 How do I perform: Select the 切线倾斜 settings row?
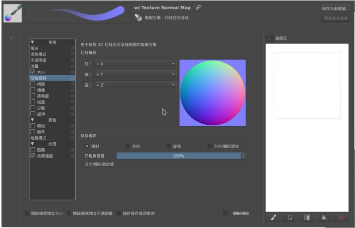tap(52, 78)
